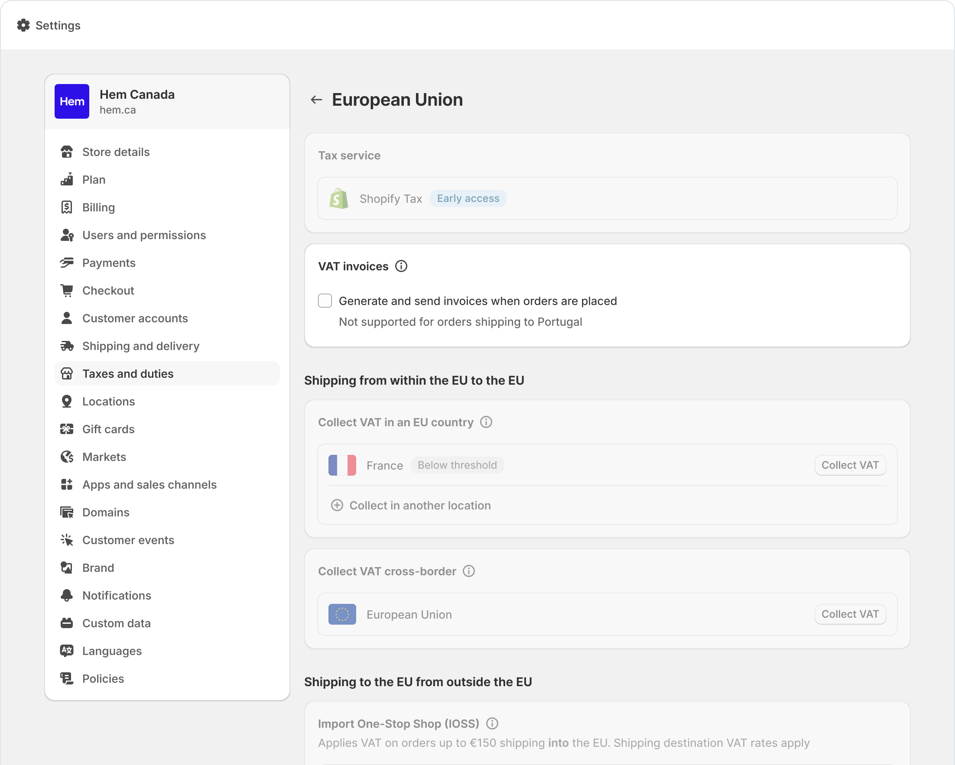Open Customer accounts settings
This screenshot has width=955, height=765.
167,318
